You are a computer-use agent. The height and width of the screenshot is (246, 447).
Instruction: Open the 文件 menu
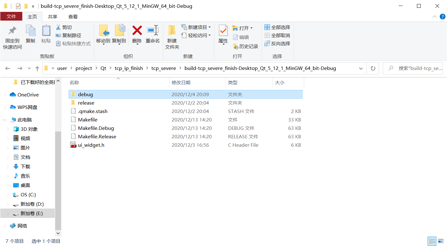11,16
